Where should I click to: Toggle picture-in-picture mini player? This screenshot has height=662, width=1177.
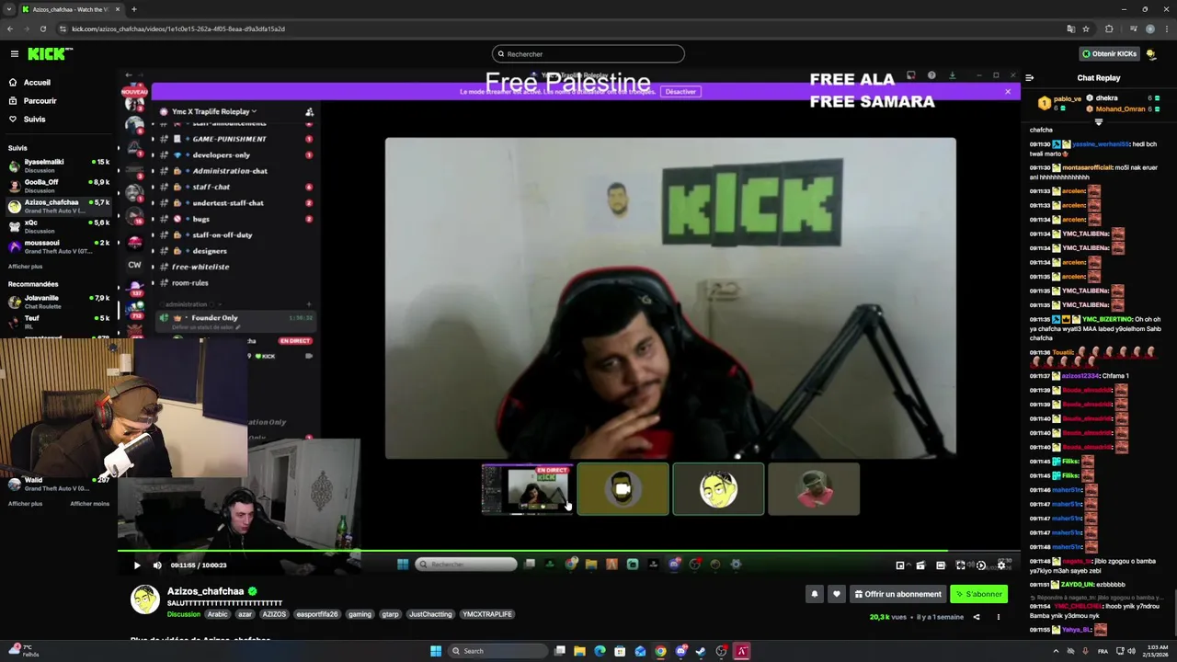coord(900,565)
